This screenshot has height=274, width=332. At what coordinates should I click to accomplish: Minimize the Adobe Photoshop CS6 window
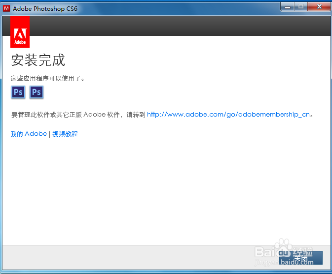287,7
